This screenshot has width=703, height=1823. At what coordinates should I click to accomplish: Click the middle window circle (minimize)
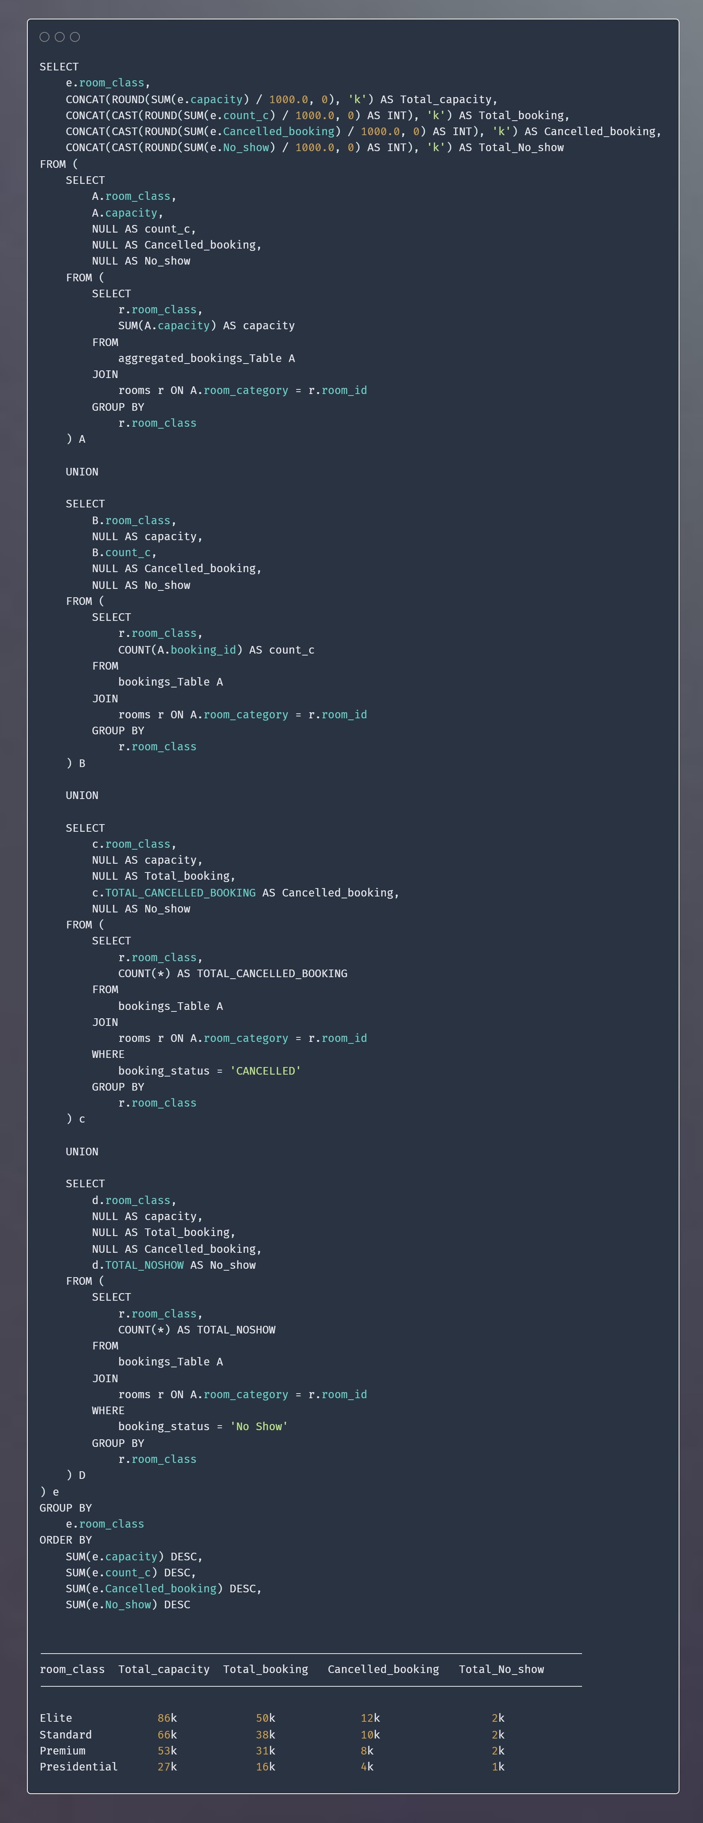point(59,37)
